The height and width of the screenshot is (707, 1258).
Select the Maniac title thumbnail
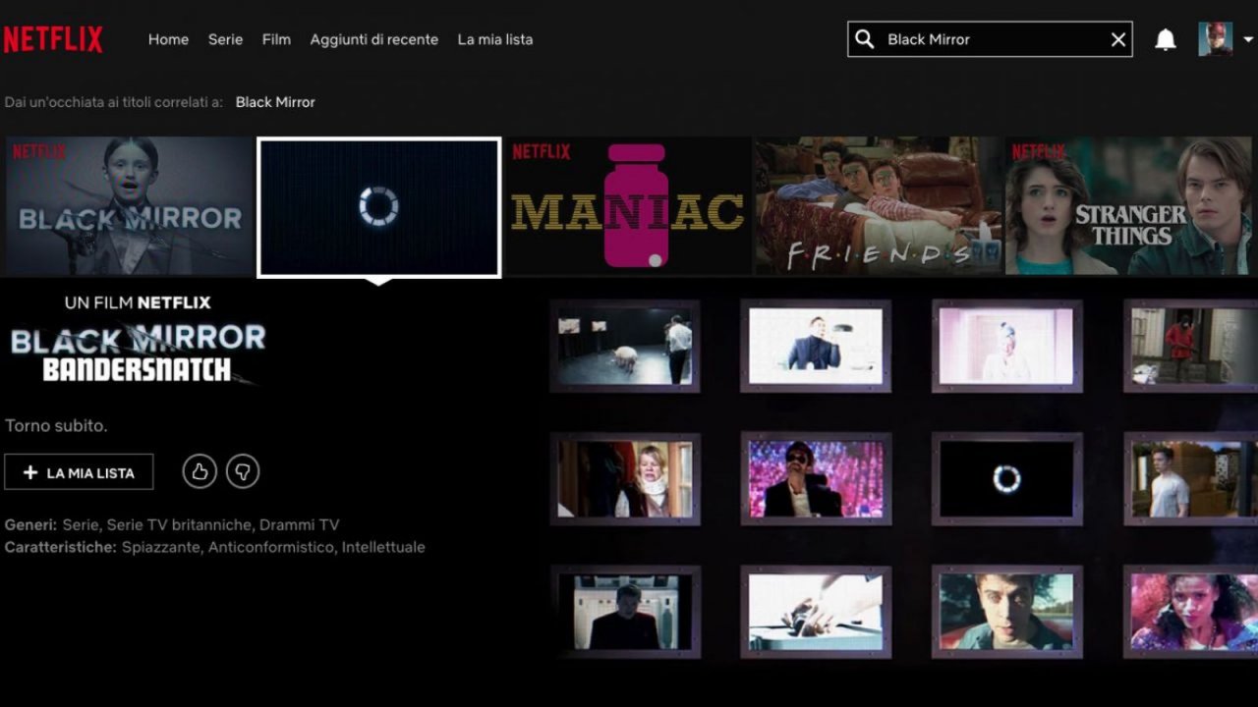pyautogui.click(x=628, y=206)
